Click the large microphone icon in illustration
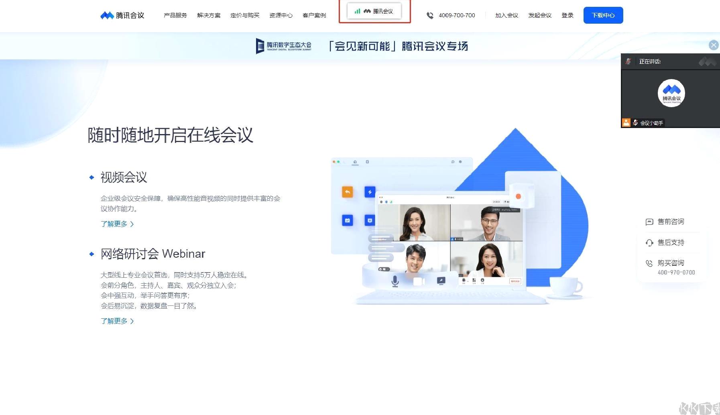The image size is (720, 415). tap(395, 281)
